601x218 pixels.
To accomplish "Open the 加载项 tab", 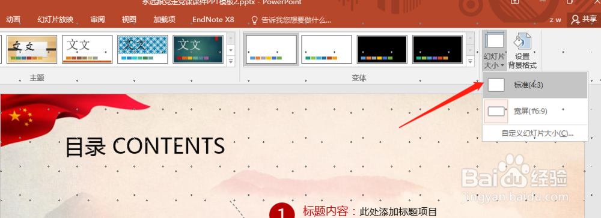I will tap(164, 20).
